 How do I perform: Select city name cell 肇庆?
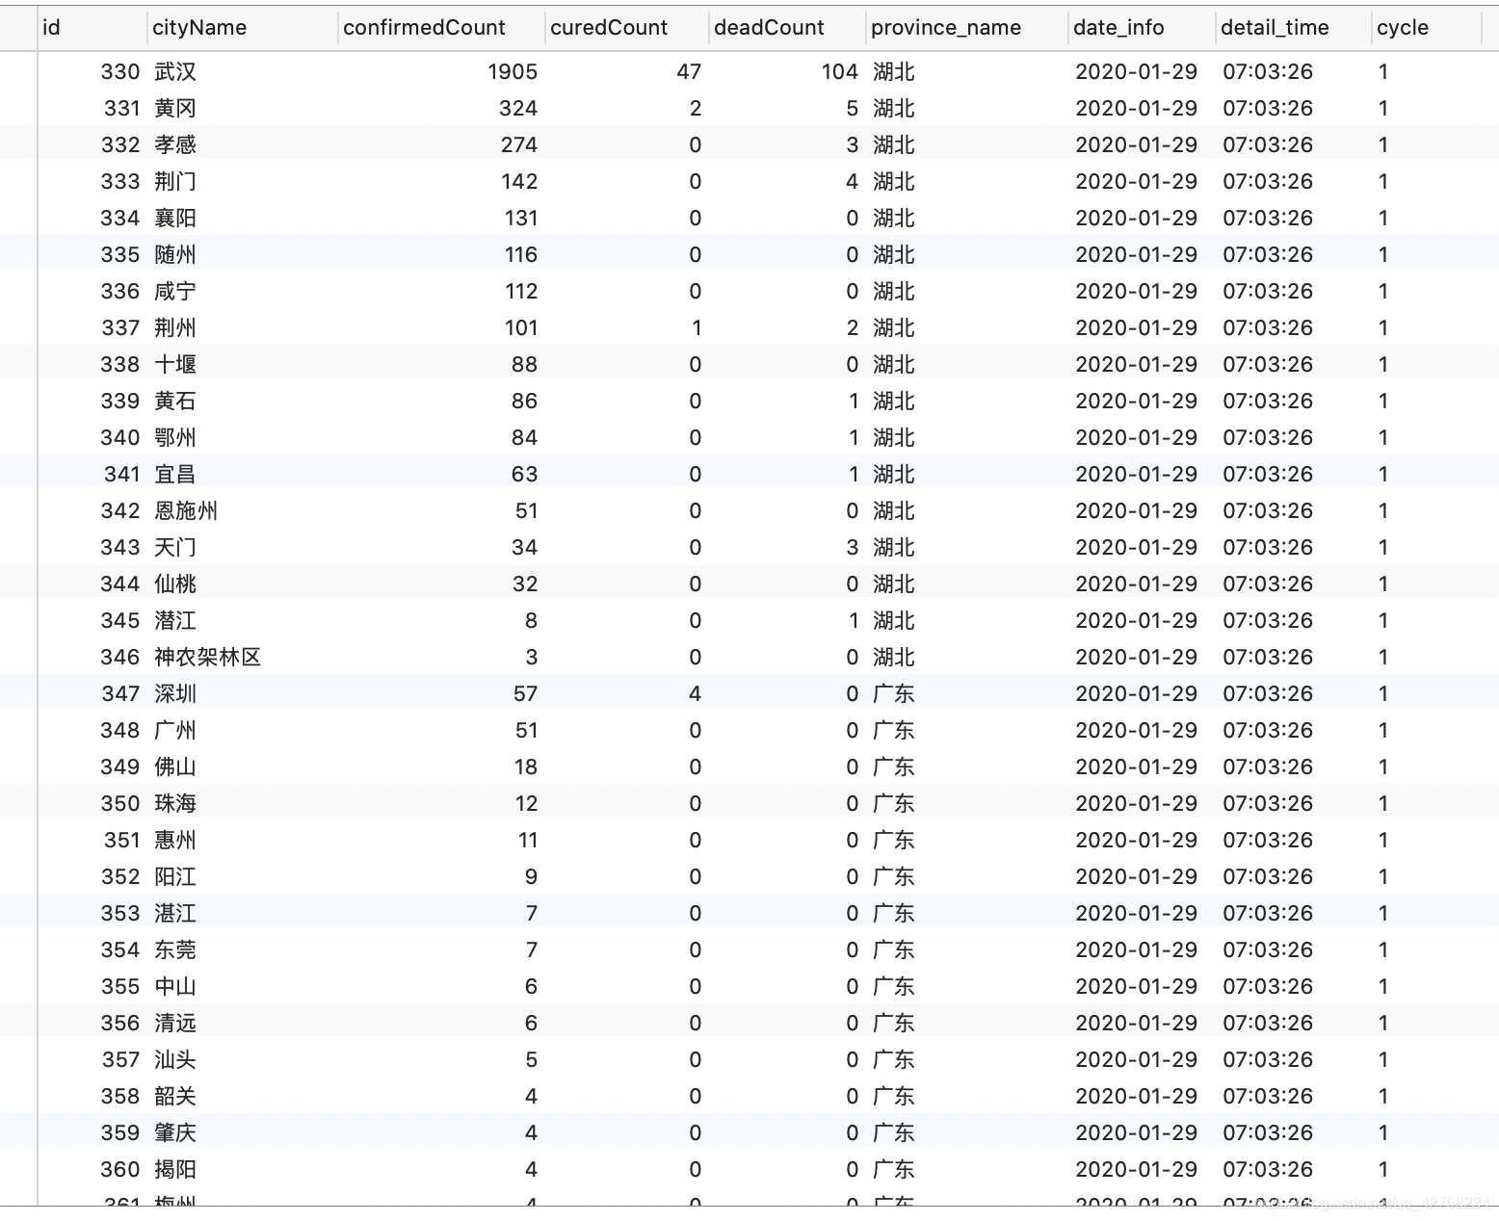pyautogui.click(x=175, y=1132)
